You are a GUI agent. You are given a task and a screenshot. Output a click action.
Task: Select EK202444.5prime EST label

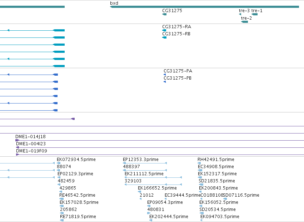coord(169,217)
